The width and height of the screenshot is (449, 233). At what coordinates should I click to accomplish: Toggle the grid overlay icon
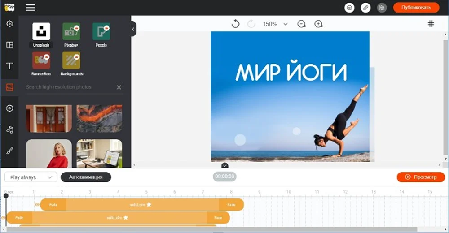pos(431,24)
